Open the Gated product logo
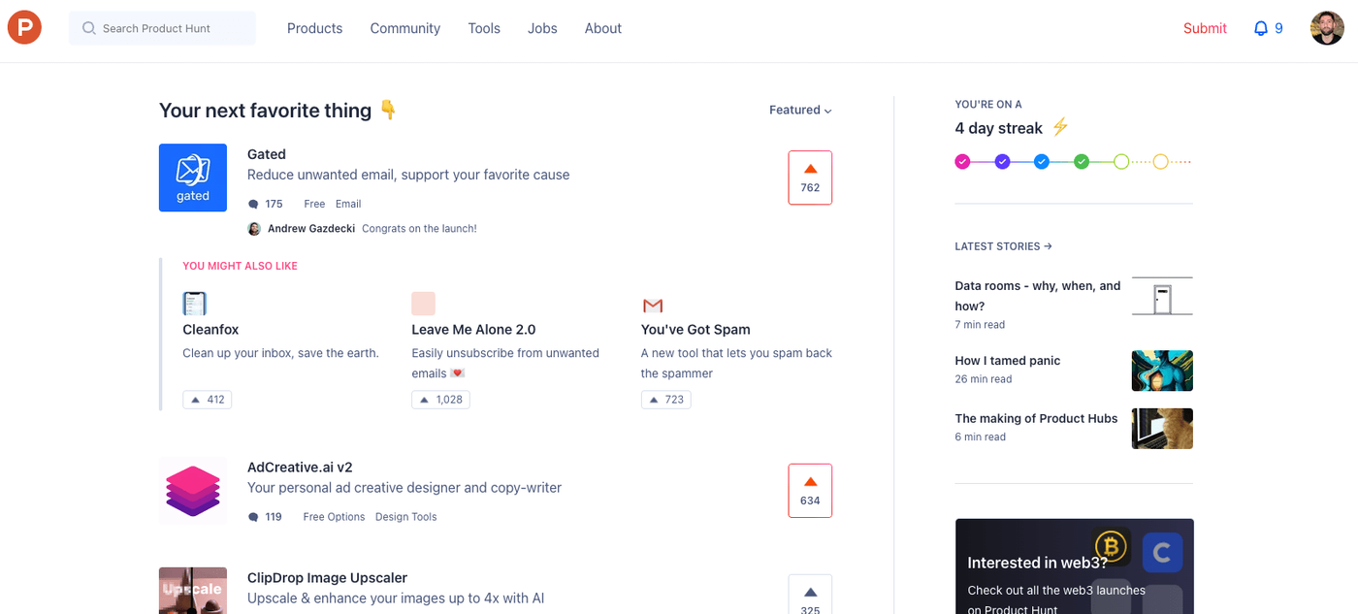 [193, 178]
